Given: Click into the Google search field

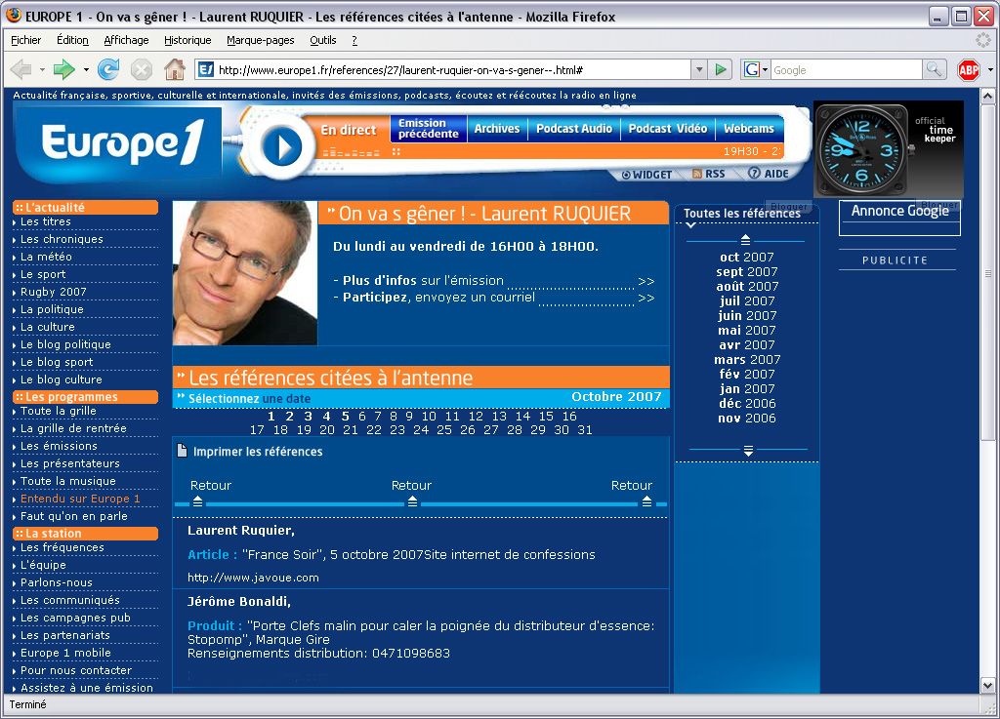Looking at the screenshot, I should 847,69.
